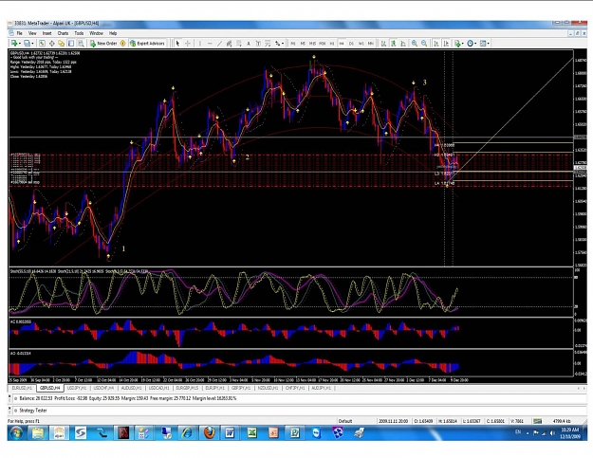Set timeframe to W1
The width and height of the screenshot is (593, 458).
coord(361,44)
